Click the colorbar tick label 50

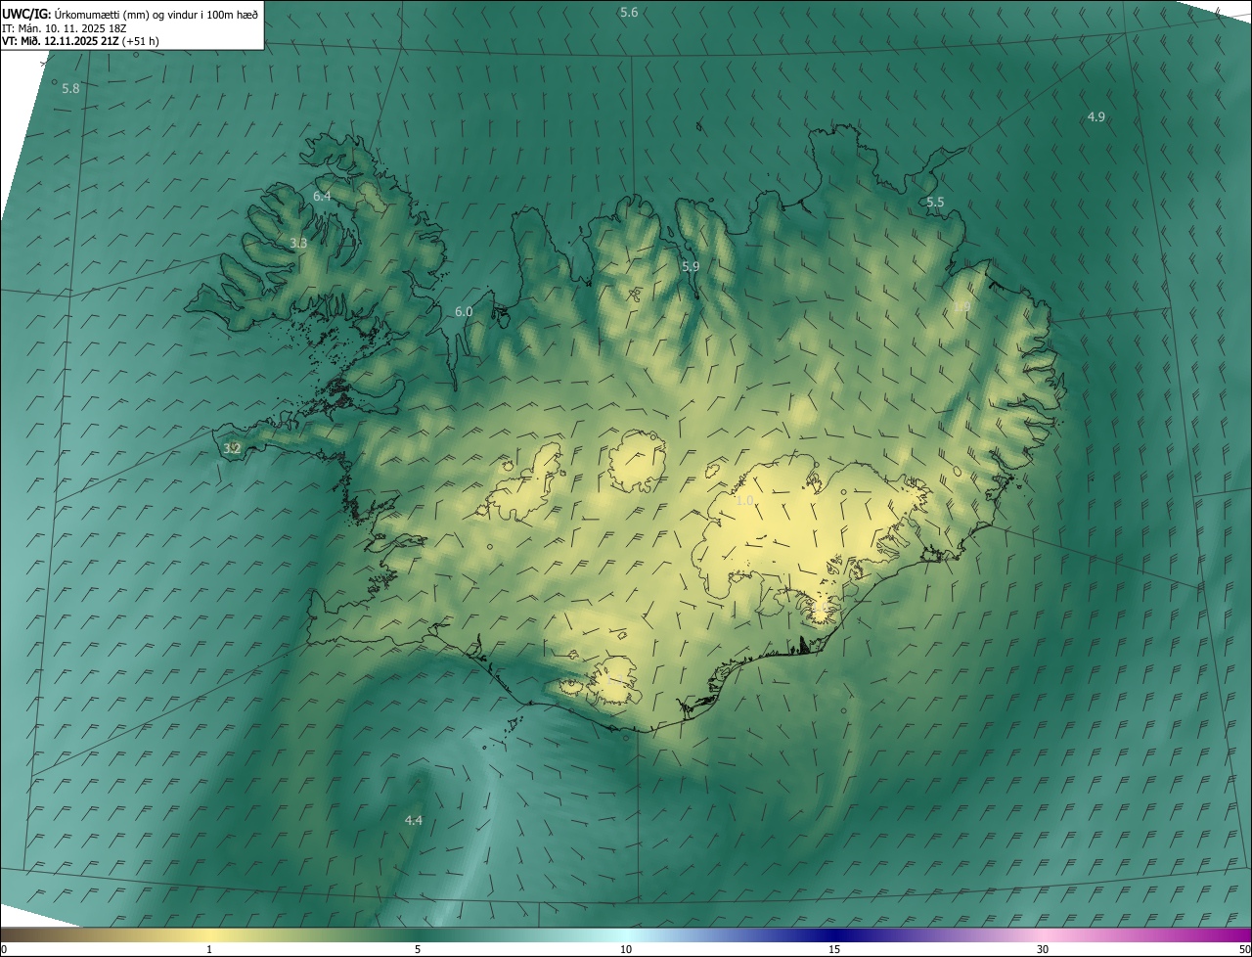(1244, 949)
